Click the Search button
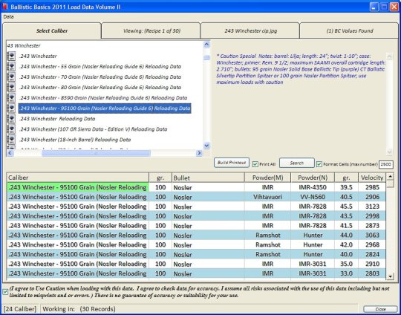The height and width of the screenshot is (315, 401). [296, 163]
